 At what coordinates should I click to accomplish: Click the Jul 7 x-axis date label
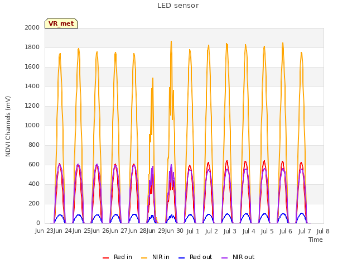[305, 231]
